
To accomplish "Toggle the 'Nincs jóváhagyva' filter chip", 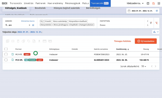I will [x=61, y=25].
